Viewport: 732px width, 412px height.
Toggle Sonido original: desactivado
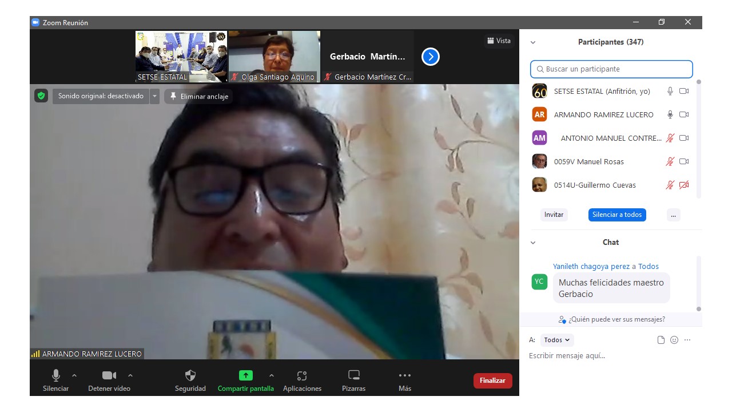(101, 96)
